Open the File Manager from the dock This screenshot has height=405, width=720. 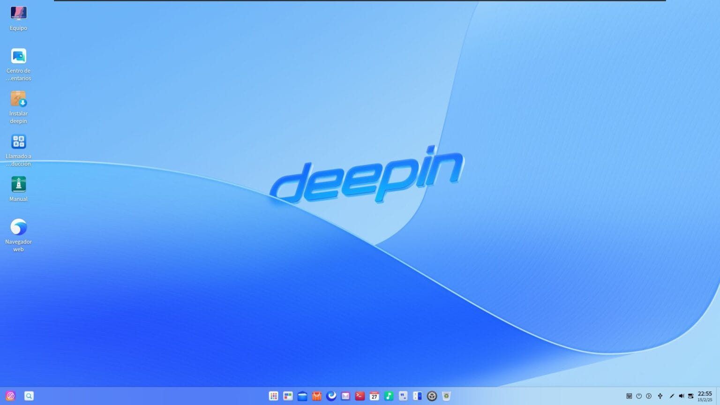tap(302, 396)
